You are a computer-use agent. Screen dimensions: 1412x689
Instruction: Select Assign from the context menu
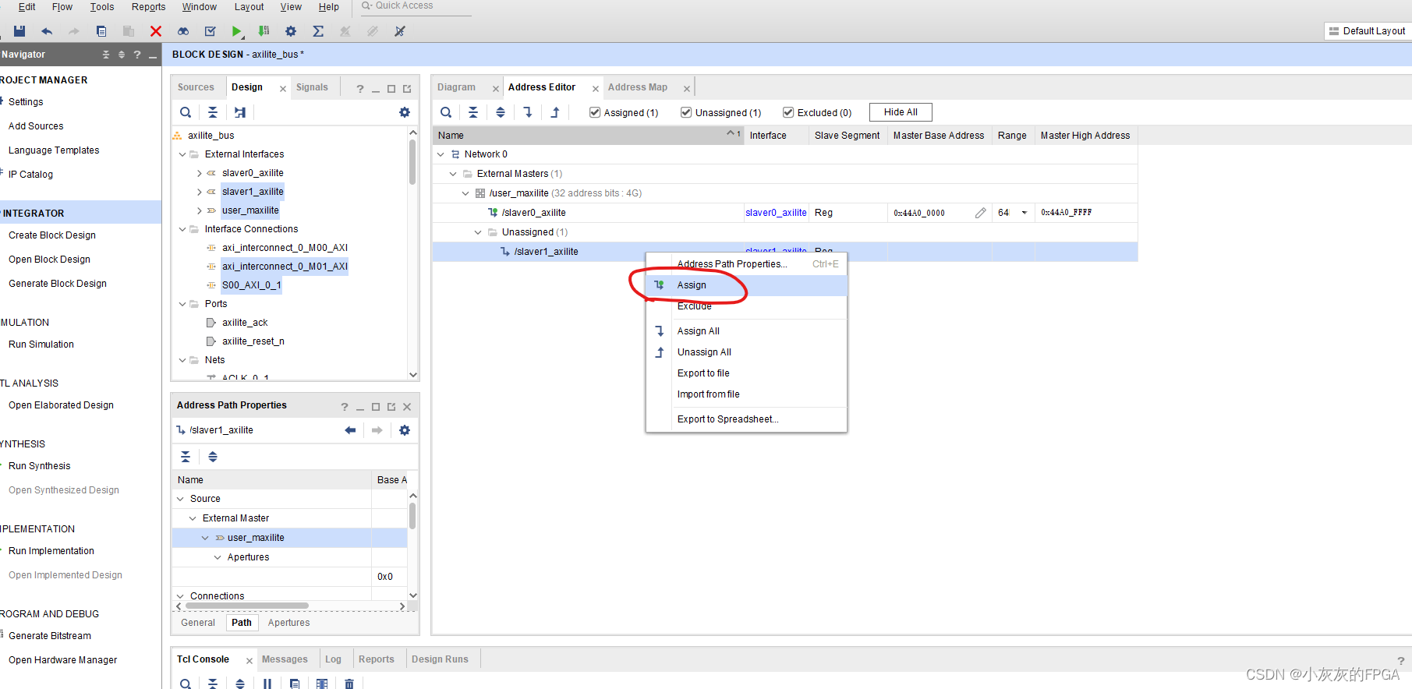[747, 285]
